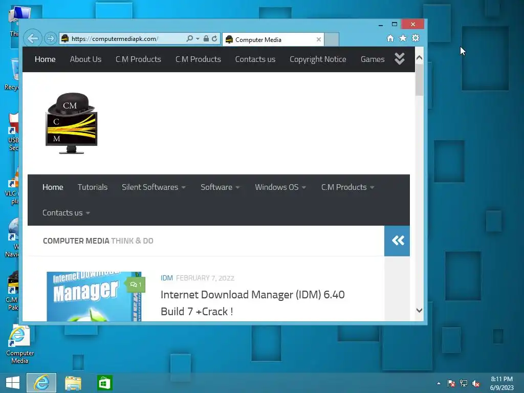Screen dimensions: 524x393
Task: Click the Internet Download Manager post thumbnail
Action: pyautogui.click(x=94, y=296)
